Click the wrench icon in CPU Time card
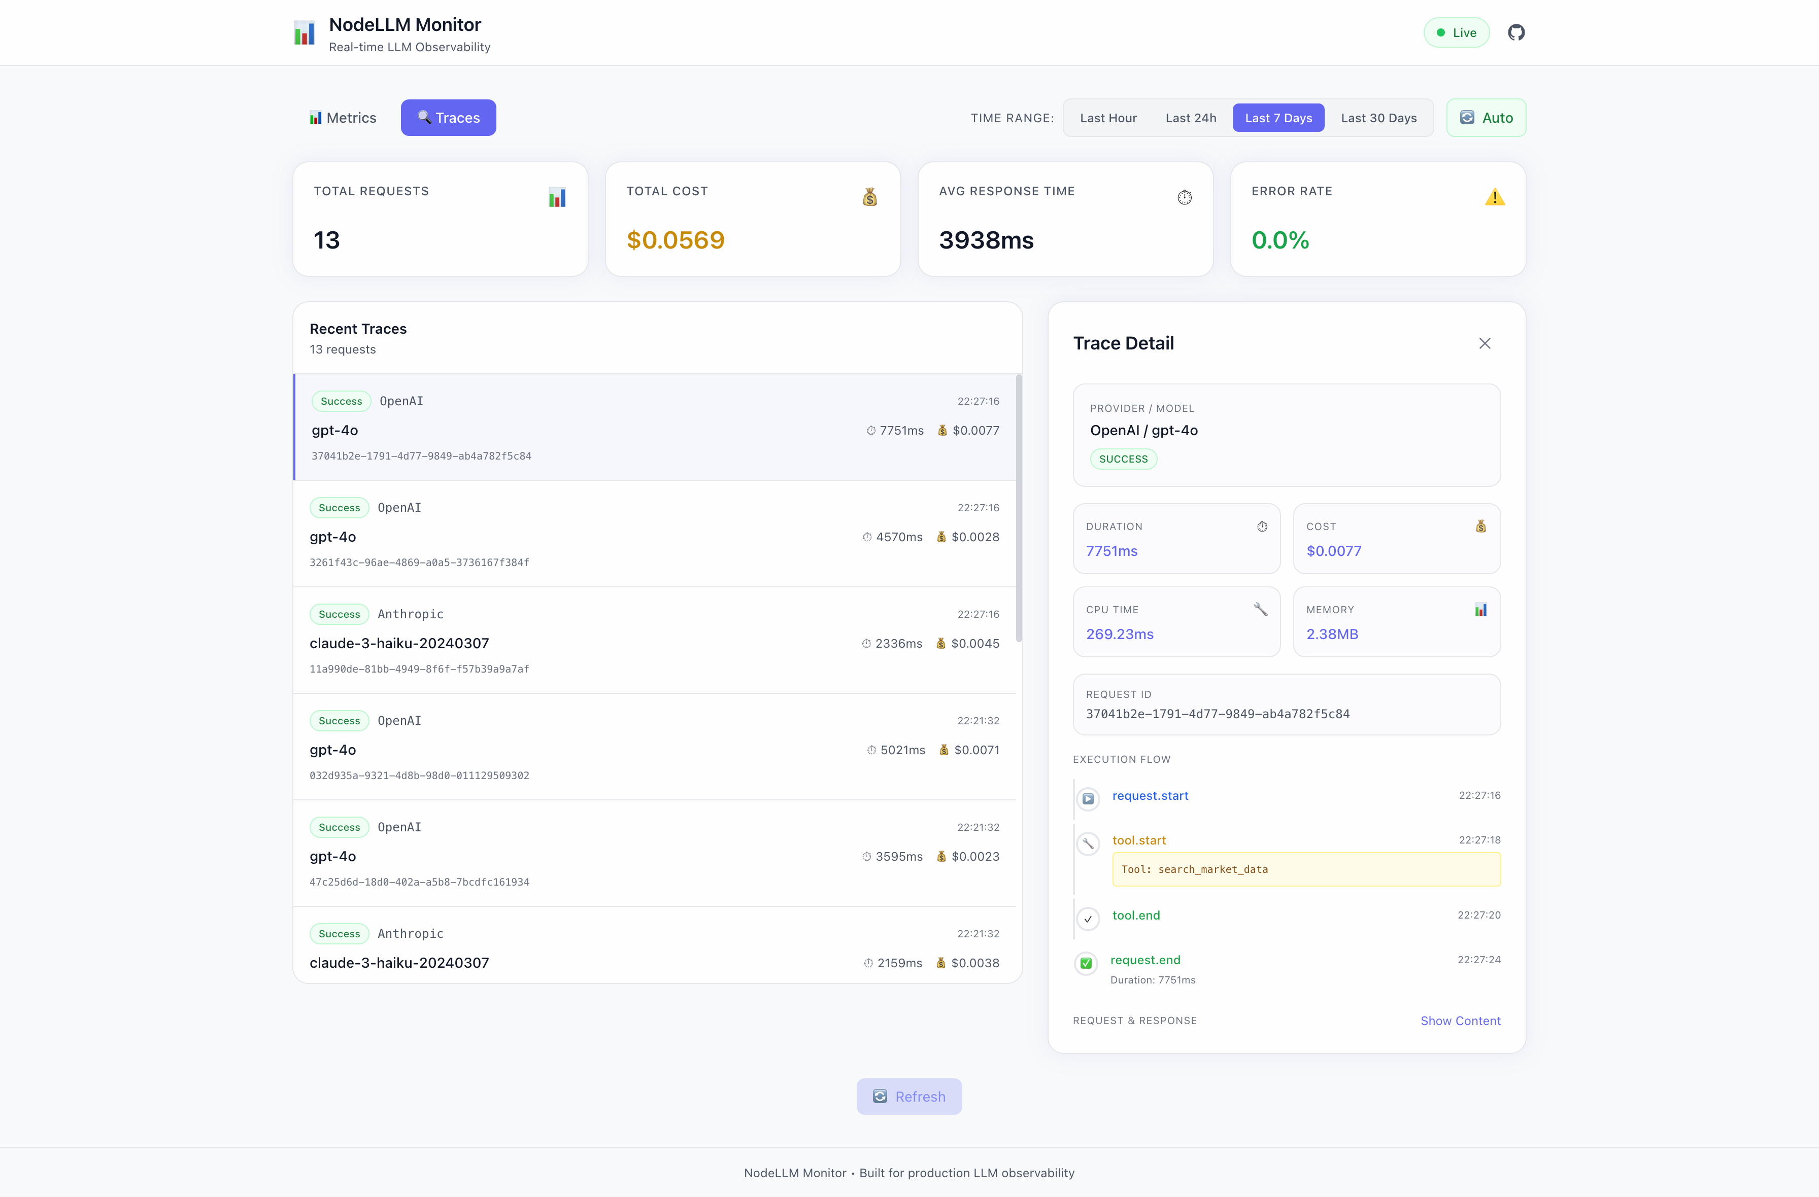The width and height of the screenshot is (1819, 1197). pyautogui.click(x=1261, y=610)
